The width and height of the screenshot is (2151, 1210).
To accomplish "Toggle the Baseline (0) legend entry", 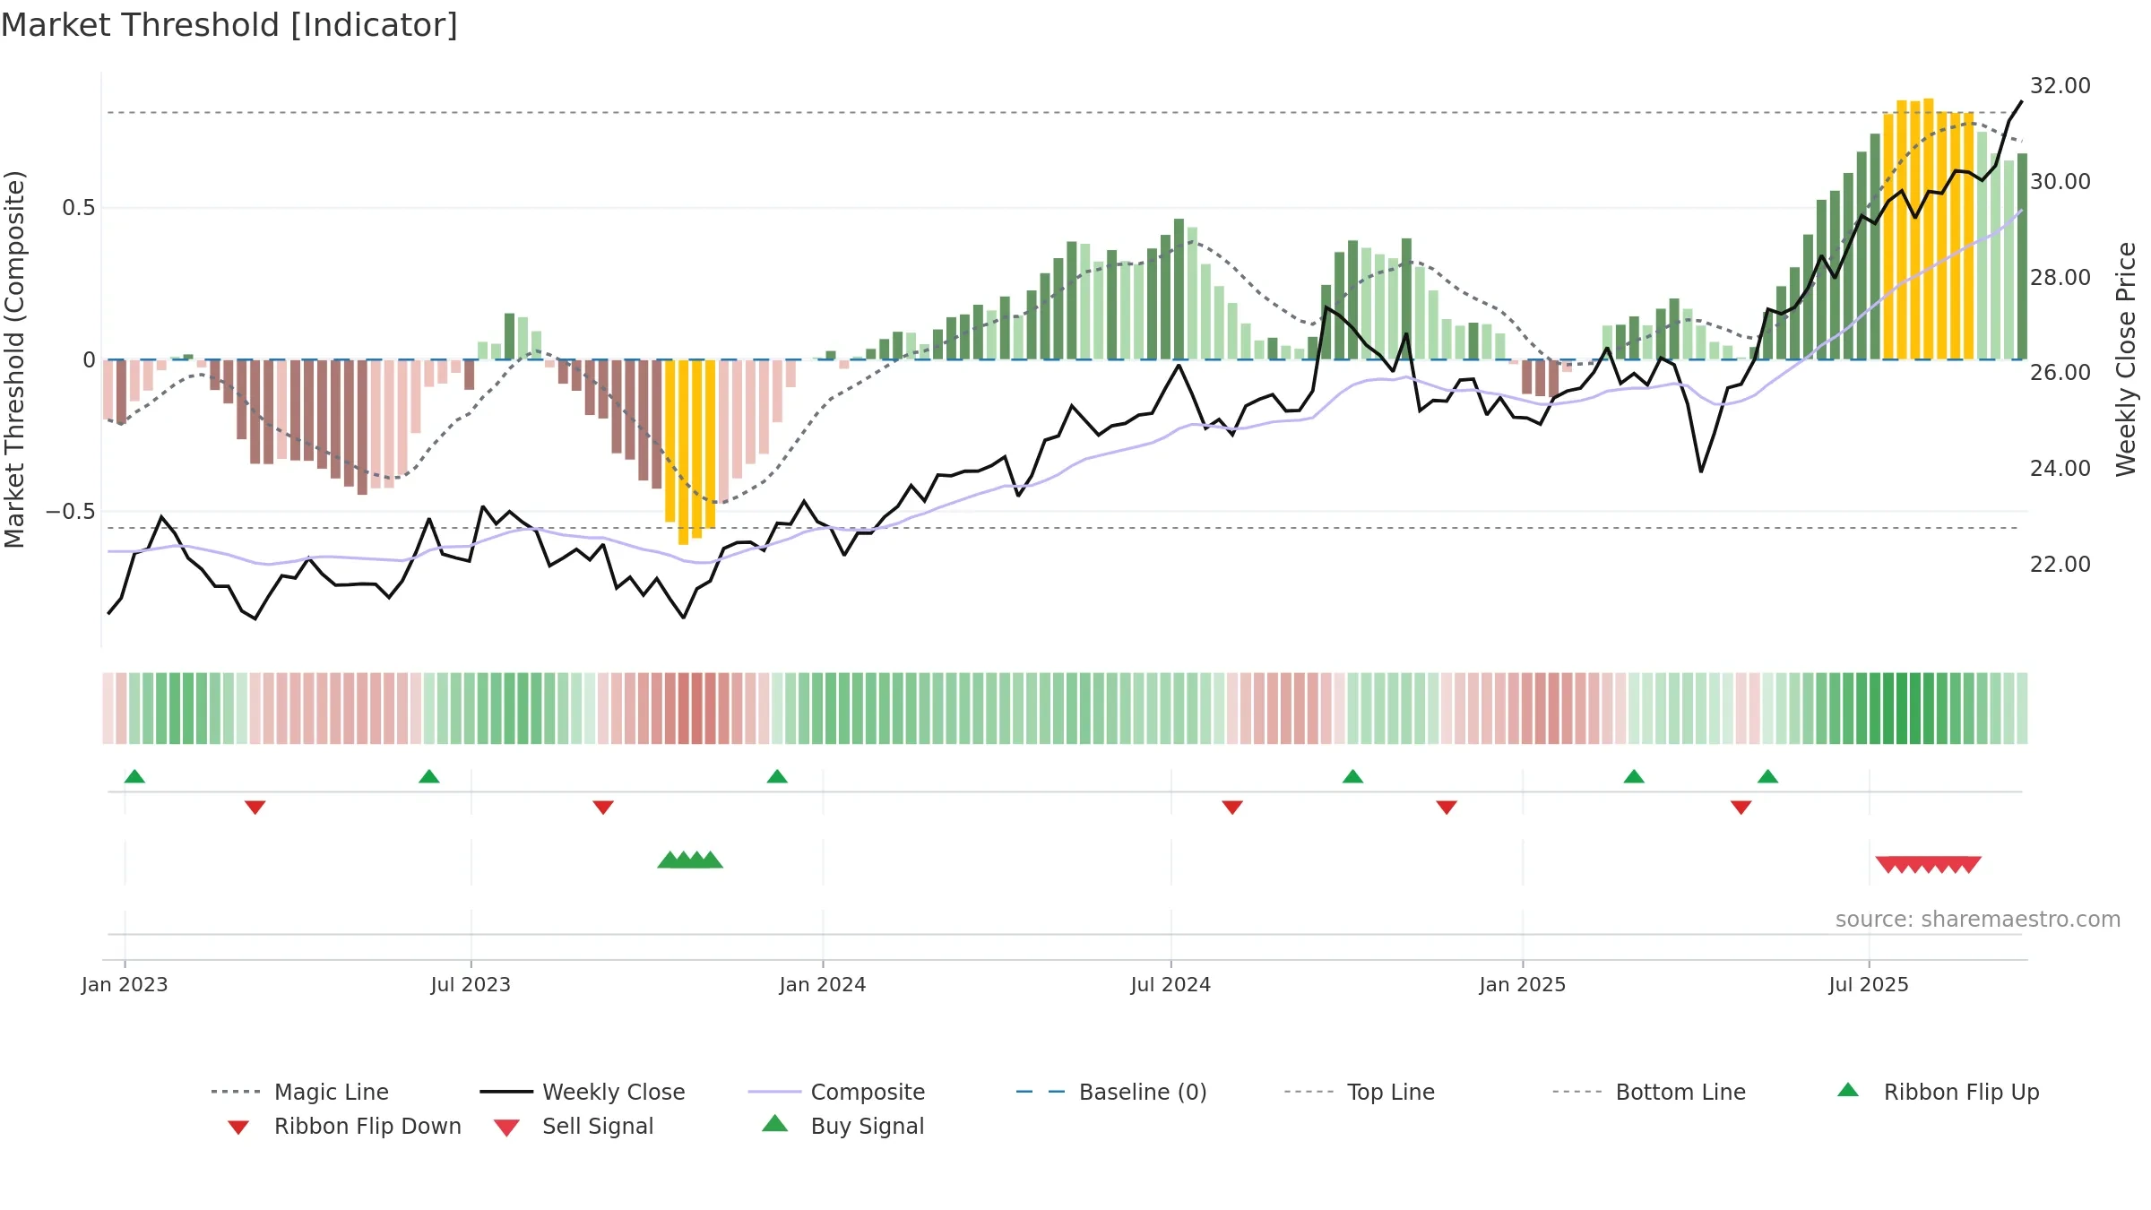I will coord(1111,1092).
